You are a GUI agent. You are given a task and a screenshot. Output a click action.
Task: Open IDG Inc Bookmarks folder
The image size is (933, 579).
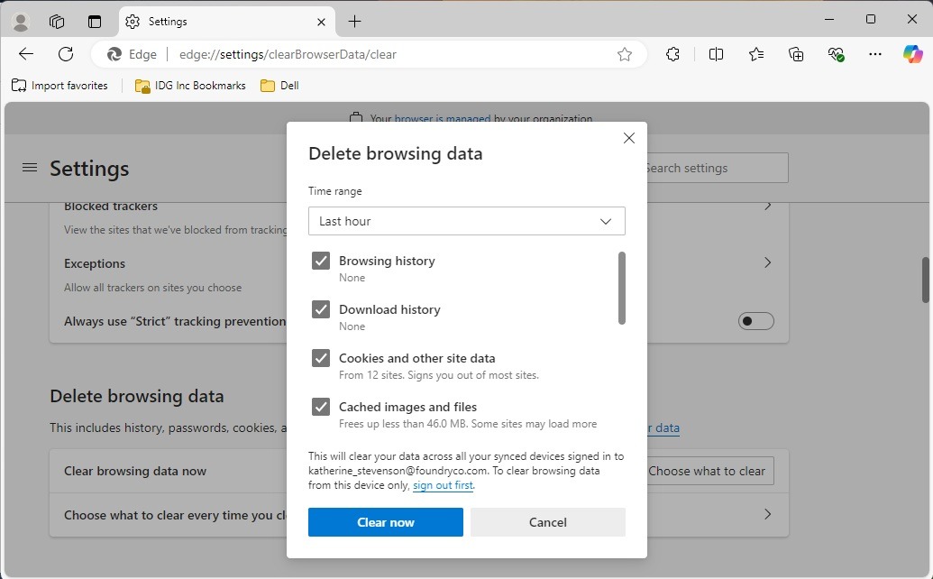190,86
